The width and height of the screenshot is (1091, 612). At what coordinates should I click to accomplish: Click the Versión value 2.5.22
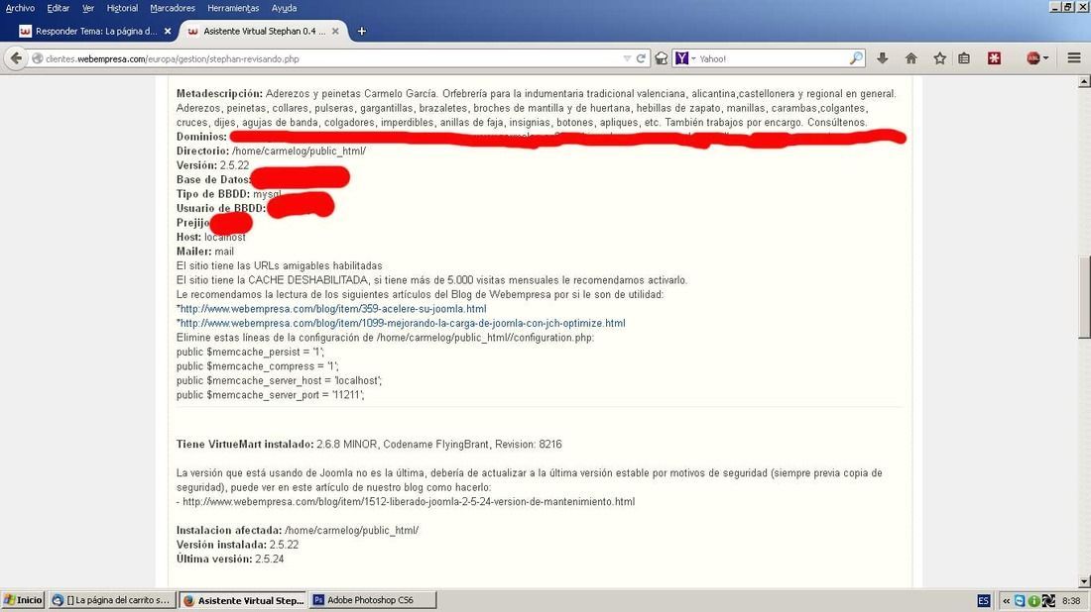(234, 165)
